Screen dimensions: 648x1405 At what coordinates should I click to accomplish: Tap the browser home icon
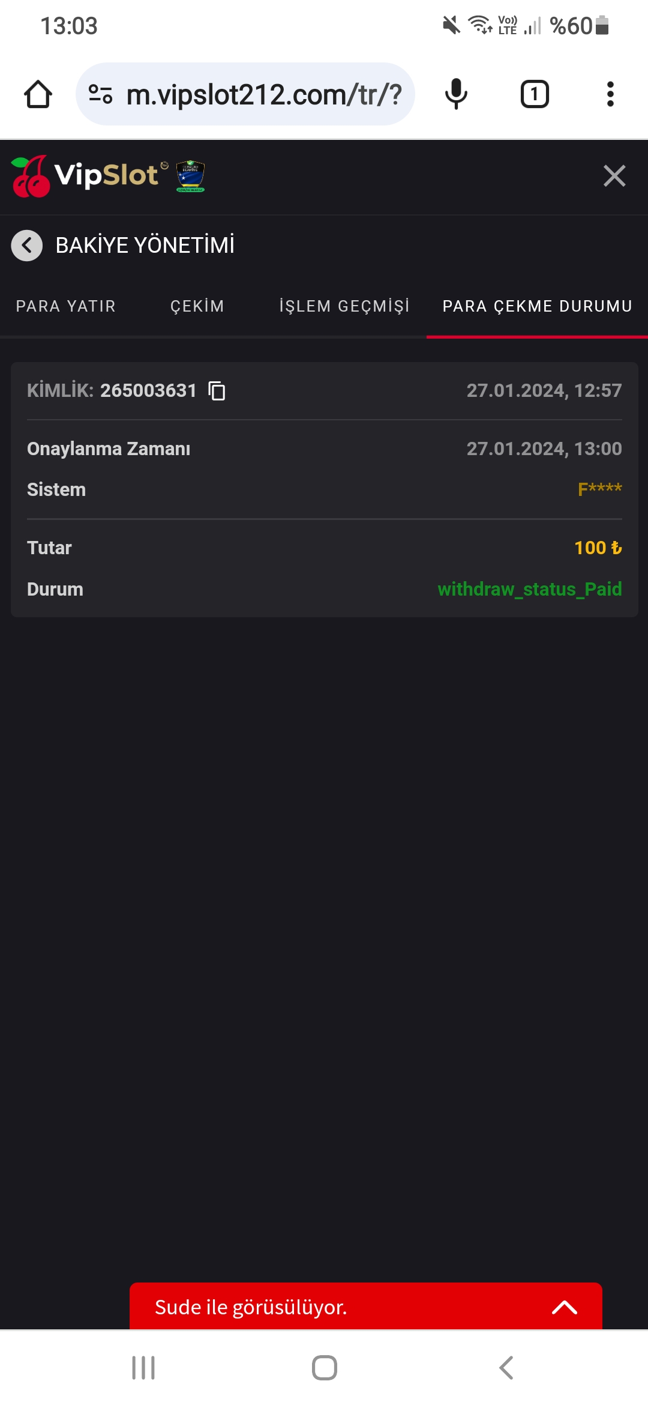click(38, 94)
